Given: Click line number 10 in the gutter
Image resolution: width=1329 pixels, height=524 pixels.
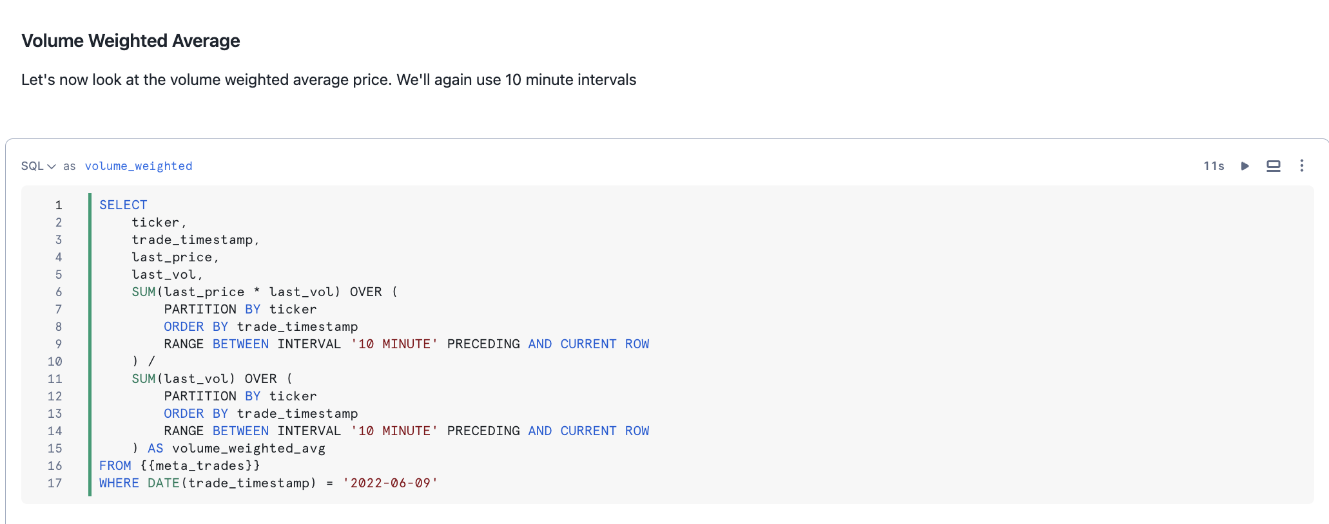Looking at the screenshot, I should point(55,361).
